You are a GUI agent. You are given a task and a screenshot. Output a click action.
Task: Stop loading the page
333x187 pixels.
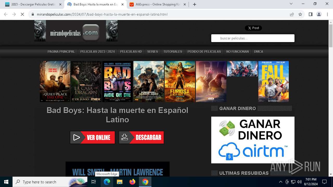pyautogui.click(x=22, y=14)
